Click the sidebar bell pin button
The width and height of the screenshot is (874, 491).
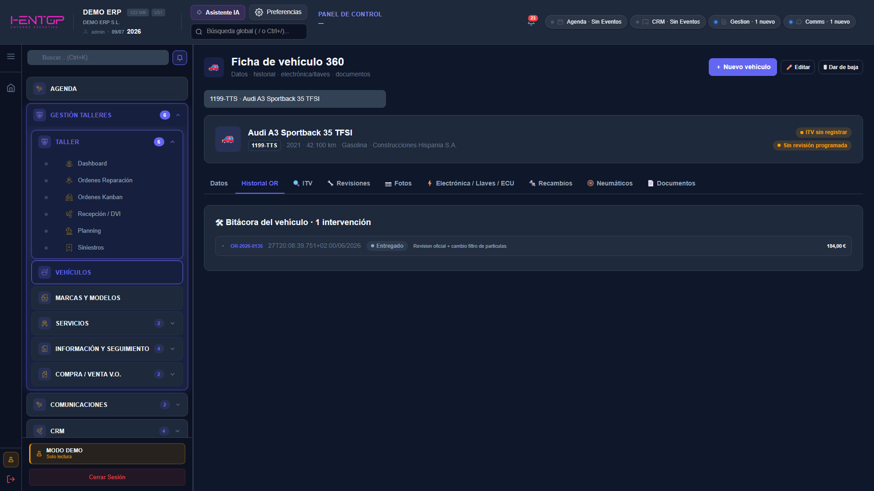click(x=180, y=58)
